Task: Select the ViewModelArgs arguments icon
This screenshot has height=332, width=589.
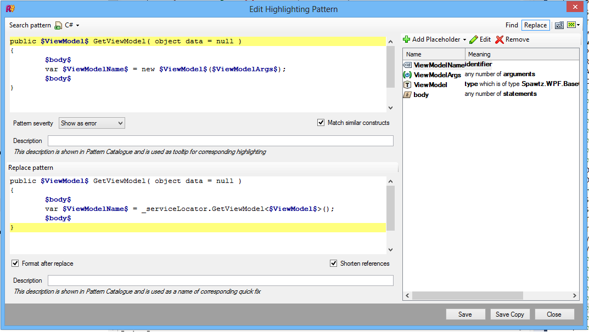Action: click(407, 75)
